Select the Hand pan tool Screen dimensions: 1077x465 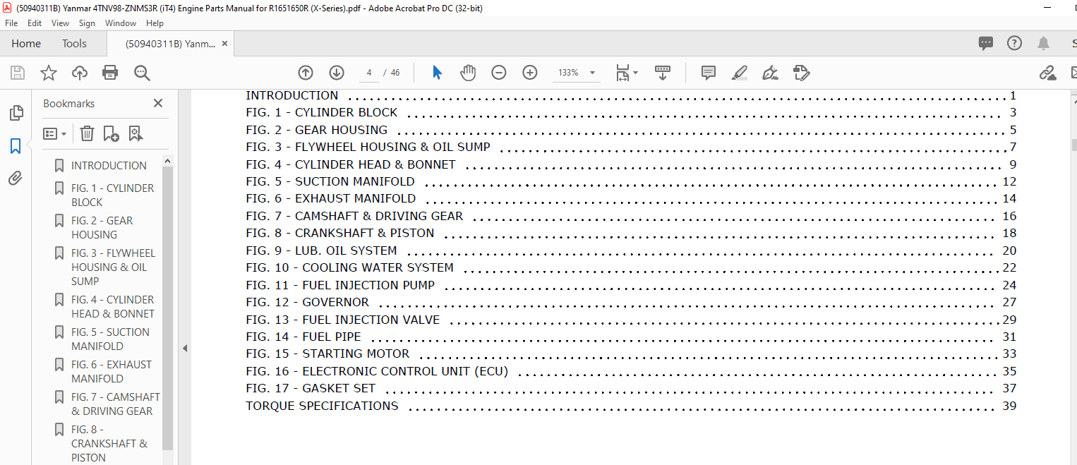click(468, 73)
